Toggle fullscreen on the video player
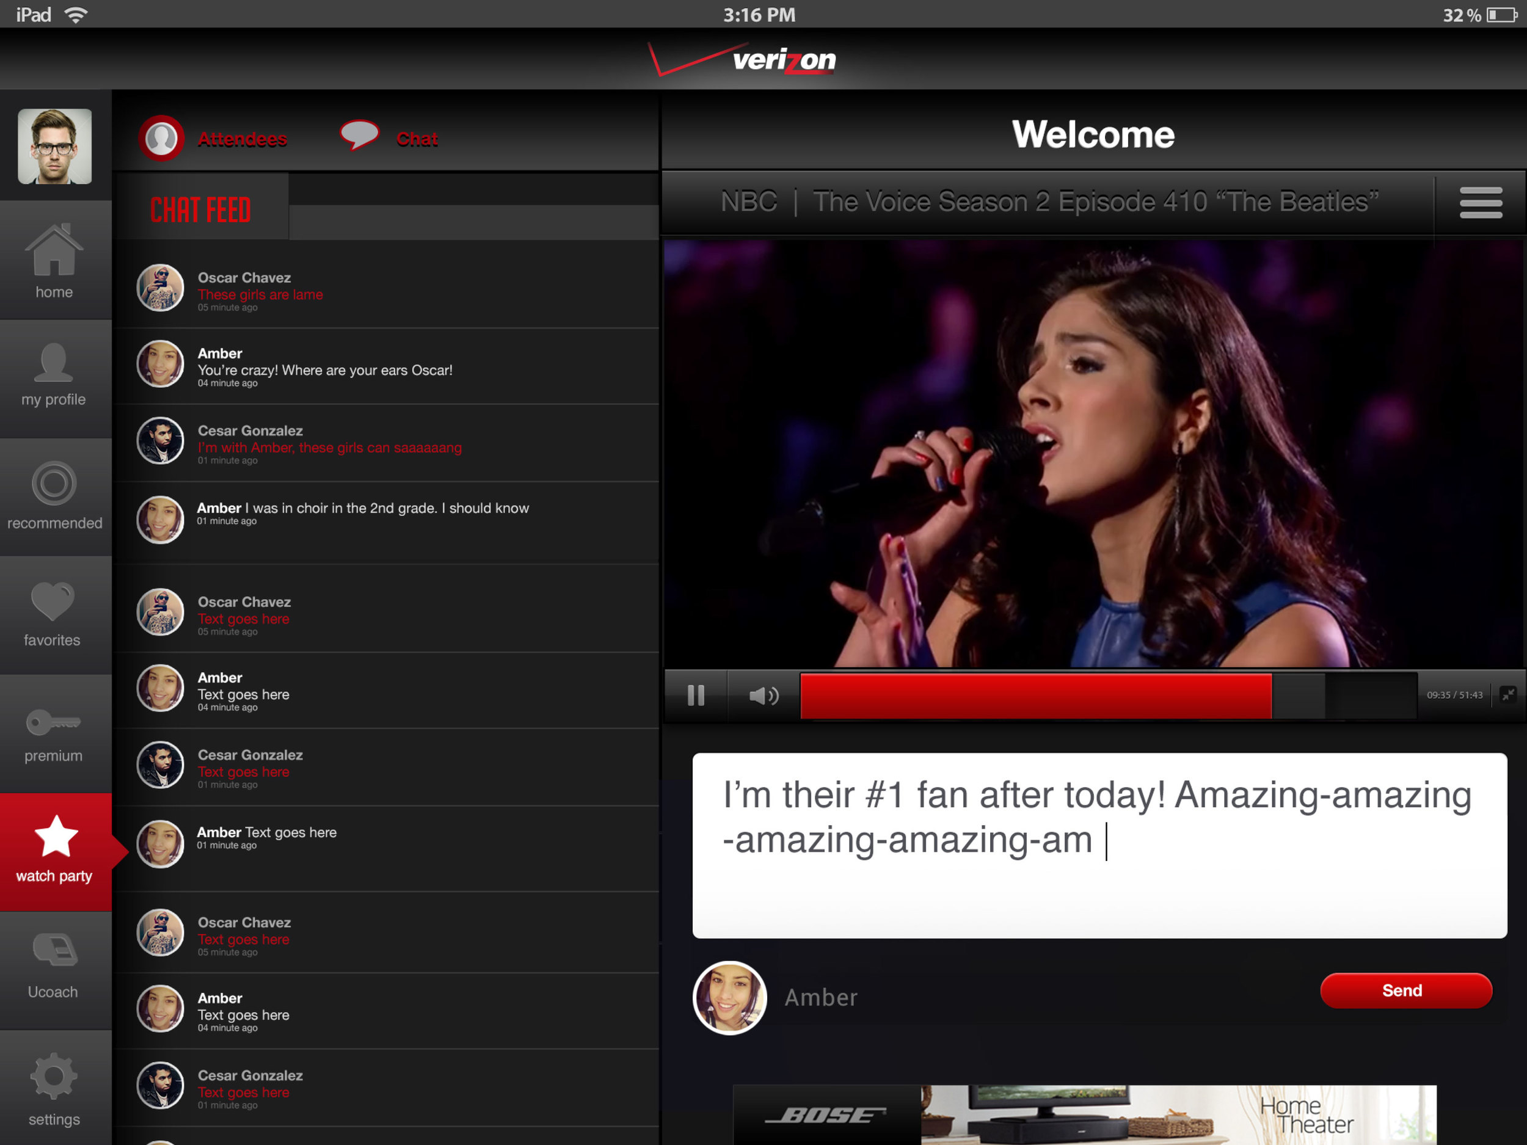This screenshot has width=1527, height=1145. [1509, 696]
